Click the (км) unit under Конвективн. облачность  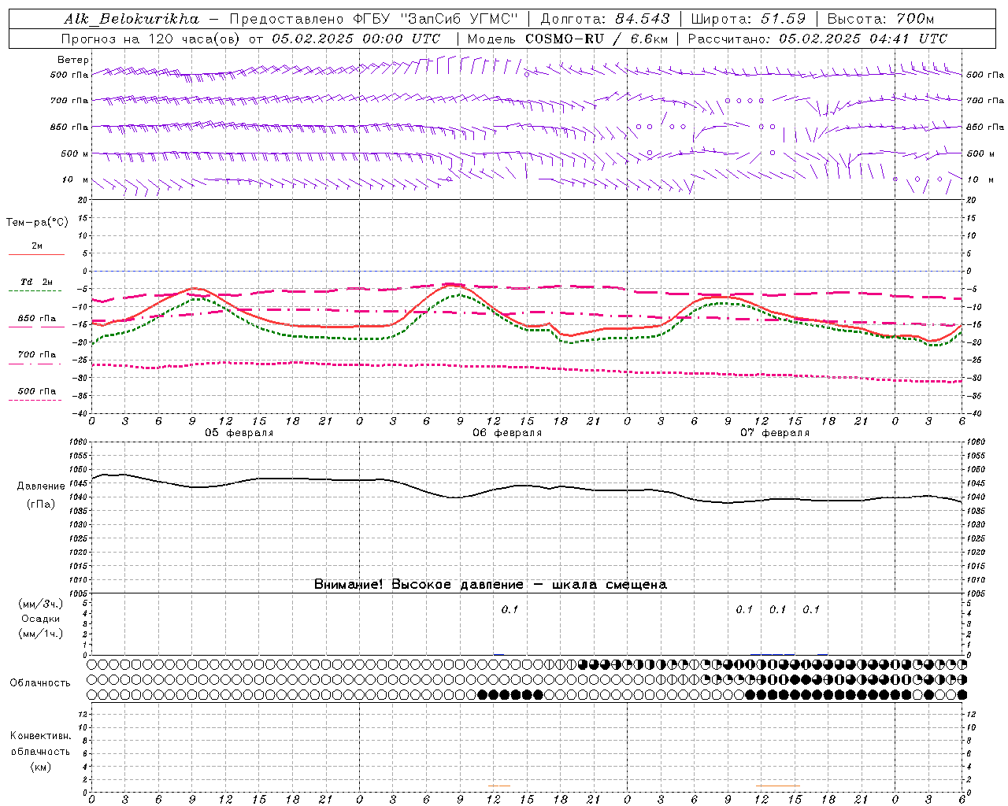coord(40,767)
